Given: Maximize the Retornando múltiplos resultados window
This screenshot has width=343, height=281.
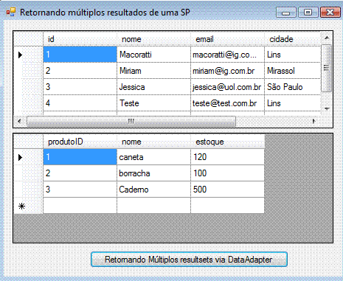Looking at the screenshot, I should (308, 13).
